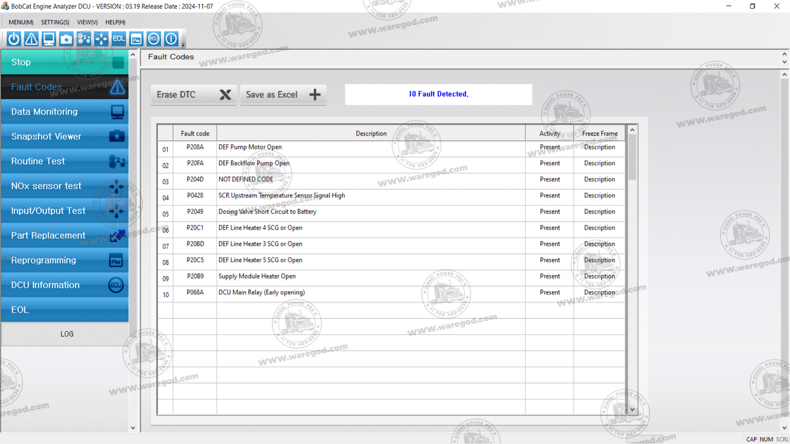Click the Save as Excel button

point(283,94)
